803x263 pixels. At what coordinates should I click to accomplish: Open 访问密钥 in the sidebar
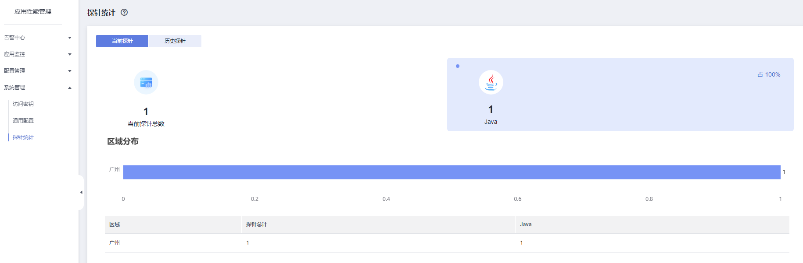click(23, 104)
